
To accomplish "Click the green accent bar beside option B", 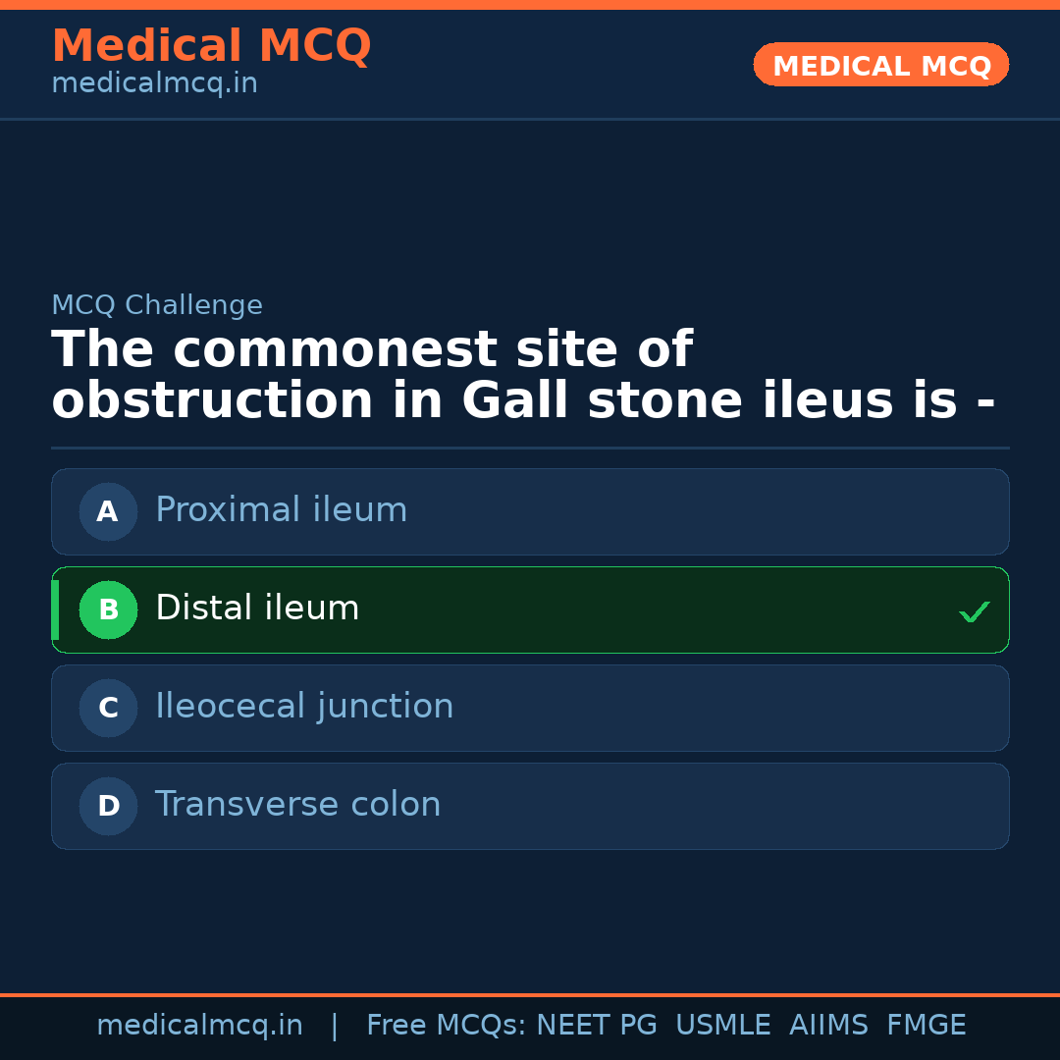I will click(x=54, y=609).
